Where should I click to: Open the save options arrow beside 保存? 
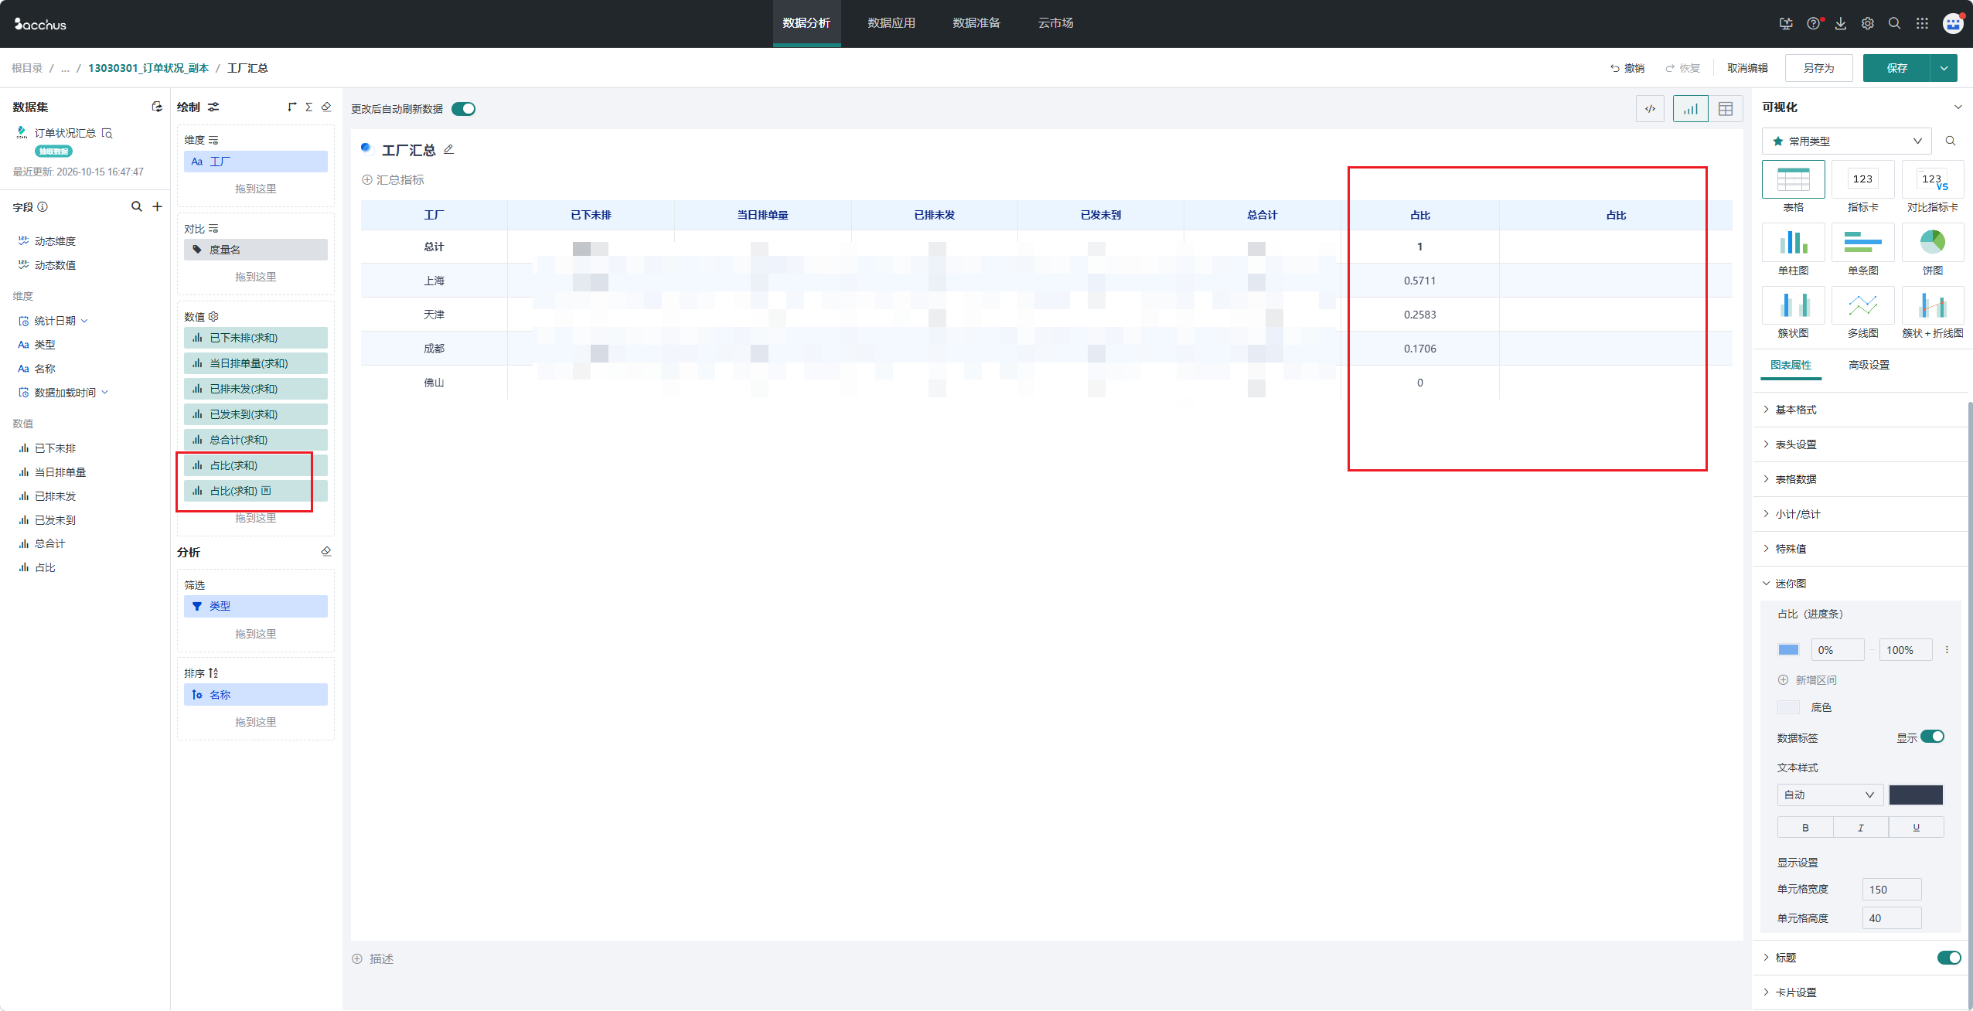(x=1944, y=68)
